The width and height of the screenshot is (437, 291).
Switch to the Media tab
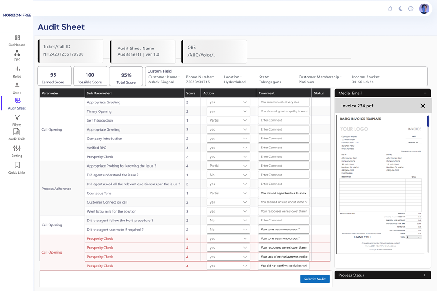point(344,93)
